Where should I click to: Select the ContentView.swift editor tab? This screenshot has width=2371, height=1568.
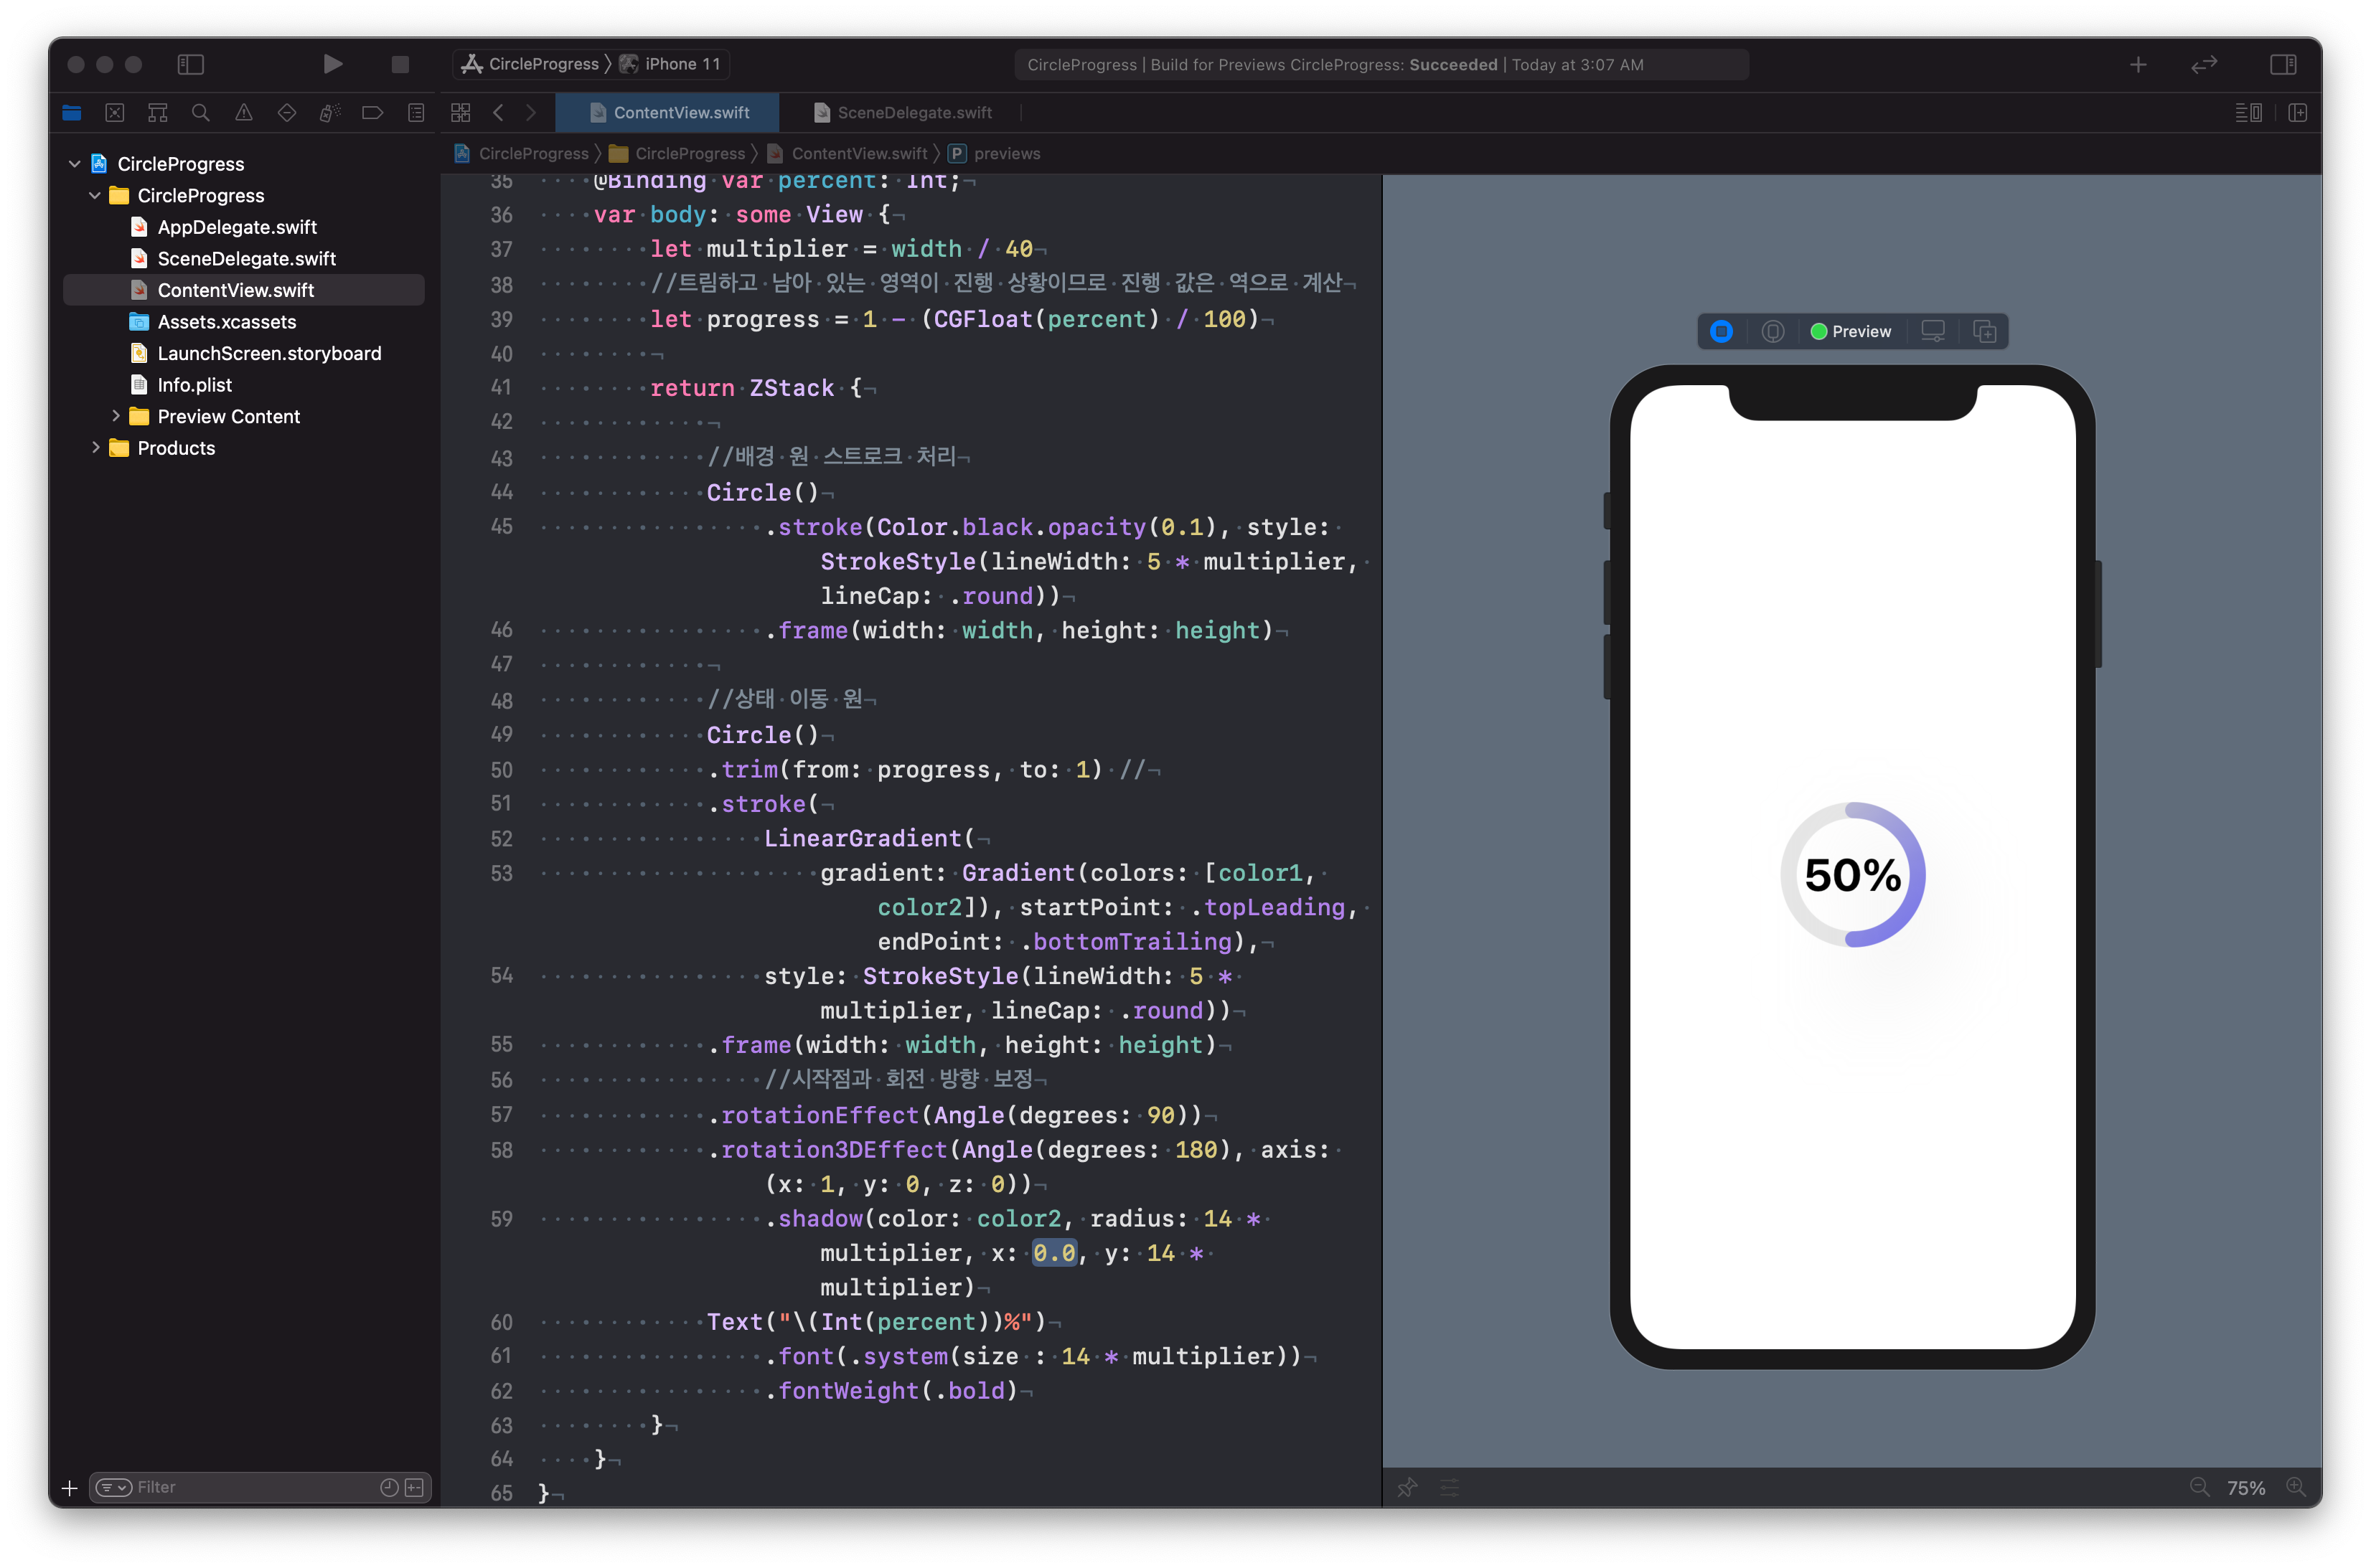pos(680,112)
